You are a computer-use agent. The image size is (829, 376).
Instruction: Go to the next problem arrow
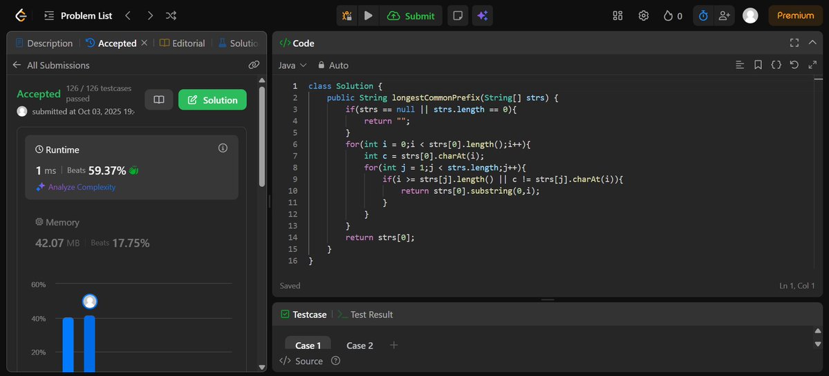click(x=150, y=16)
